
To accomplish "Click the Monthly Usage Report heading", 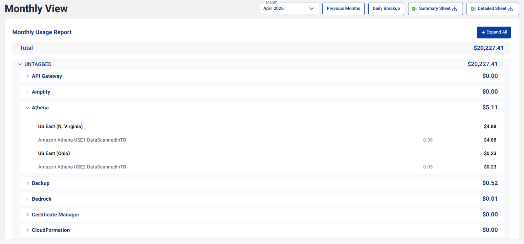I will [42, 32].
